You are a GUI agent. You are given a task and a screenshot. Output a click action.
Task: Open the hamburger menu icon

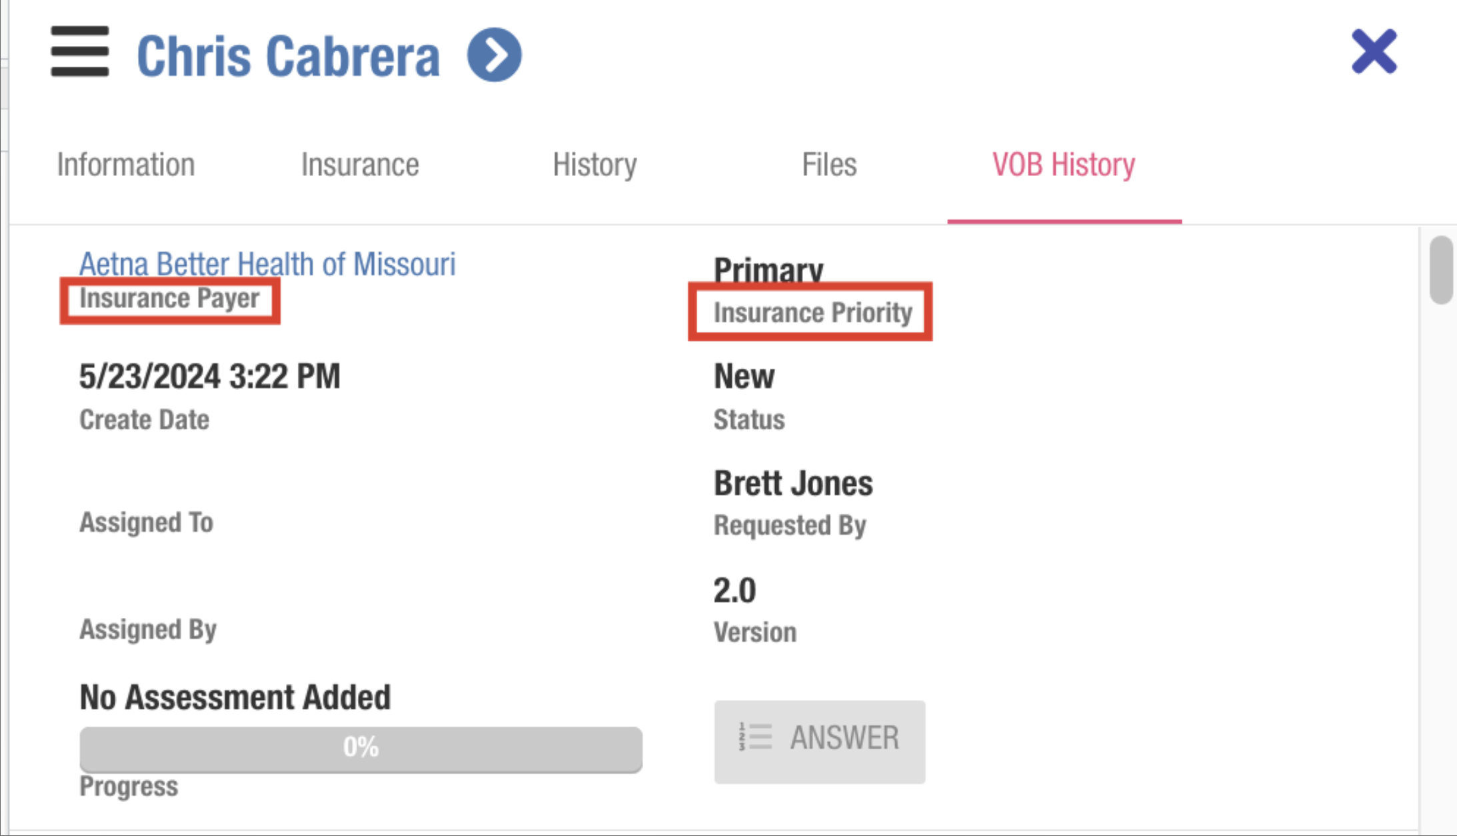pyautogui.click(x=79, y=52)
